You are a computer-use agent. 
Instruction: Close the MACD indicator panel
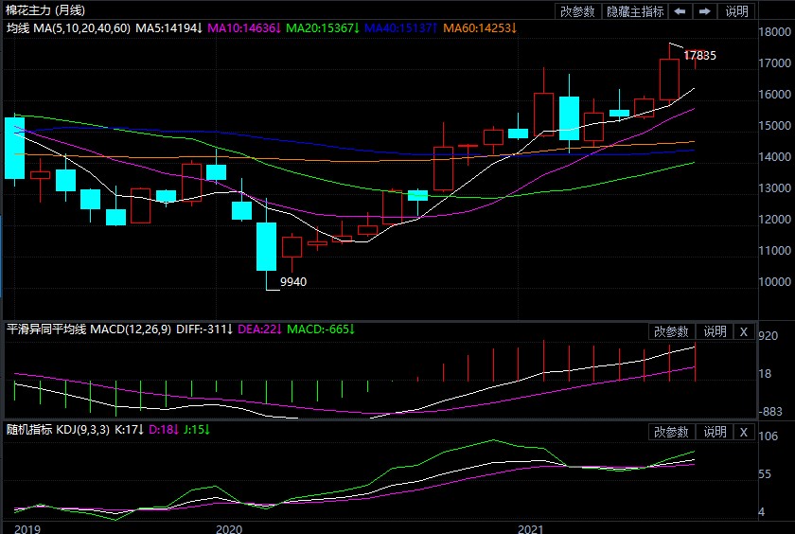click(x=744, y=331)
